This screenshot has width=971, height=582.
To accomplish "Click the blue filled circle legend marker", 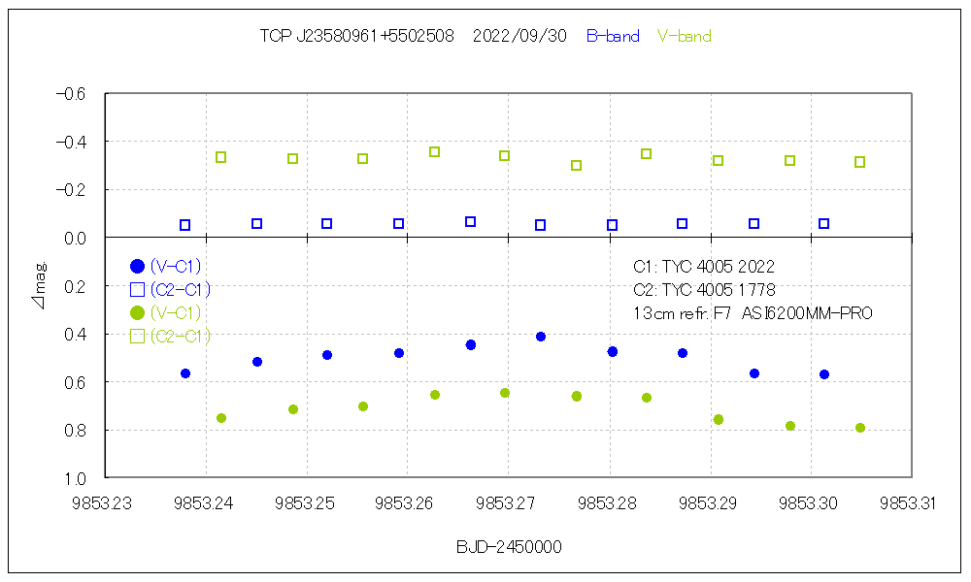I will [x=137, y=266].
